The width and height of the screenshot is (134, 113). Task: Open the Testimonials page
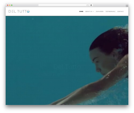110,11
